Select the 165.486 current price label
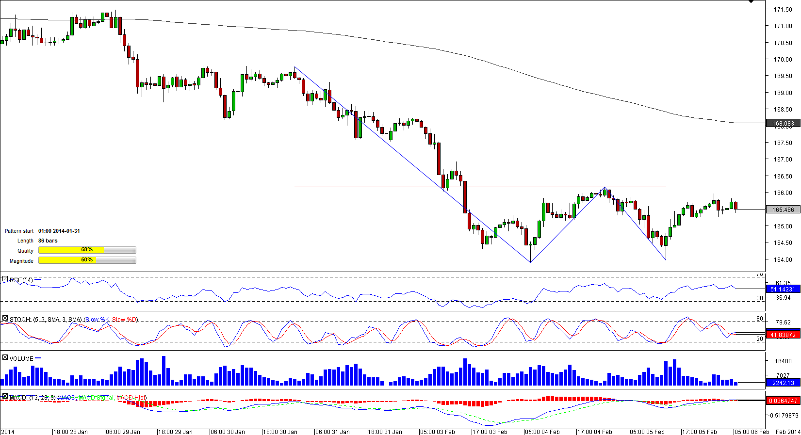The height and width of the screenshot is (435, 801). click(783, 210)
